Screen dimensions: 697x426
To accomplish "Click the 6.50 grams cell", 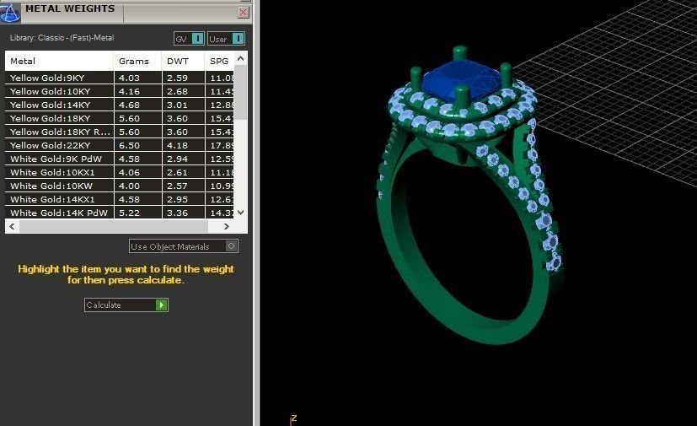I will (138, 145).
